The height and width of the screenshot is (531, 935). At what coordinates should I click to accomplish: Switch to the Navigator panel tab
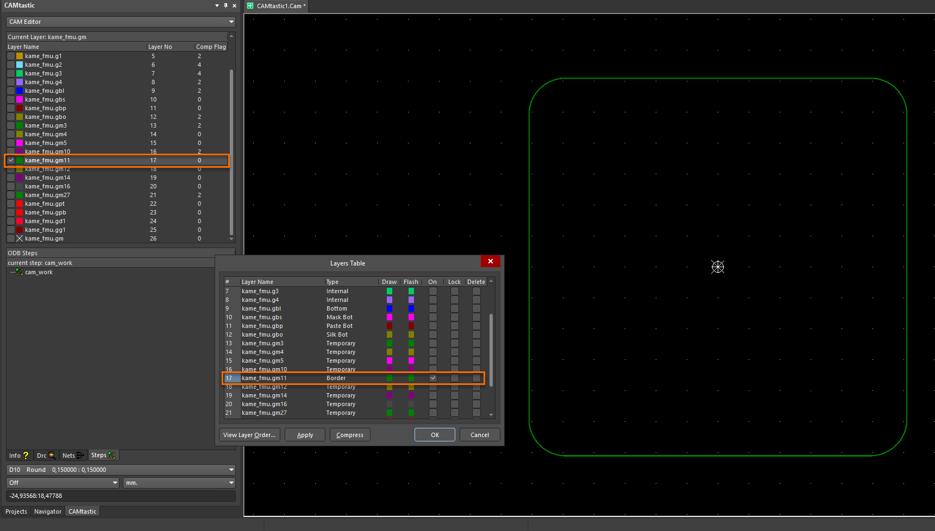point(48,511)
